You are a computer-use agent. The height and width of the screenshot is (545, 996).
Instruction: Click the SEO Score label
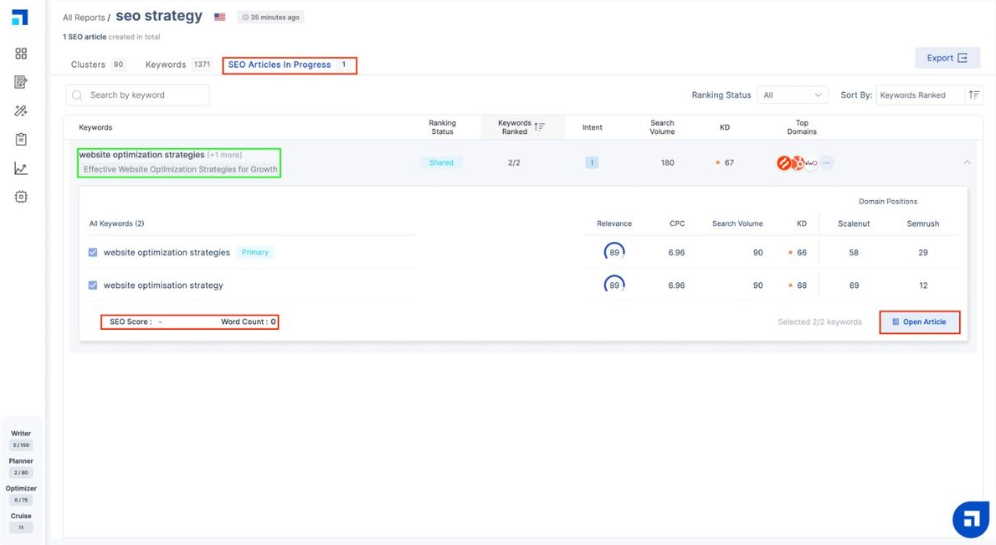(x=131, y=321)
